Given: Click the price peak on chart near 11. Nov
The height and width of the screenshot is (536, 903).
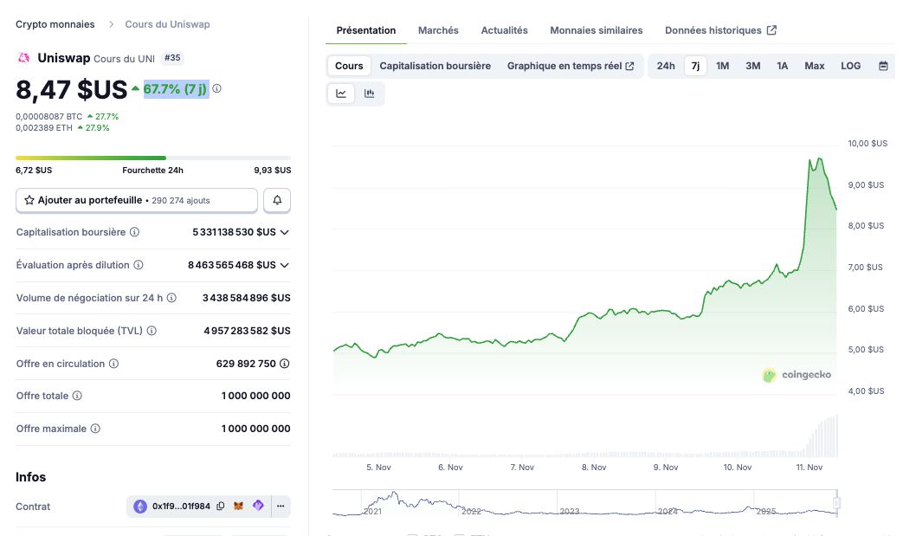Looking at the screenshot, I should (819, 159).
